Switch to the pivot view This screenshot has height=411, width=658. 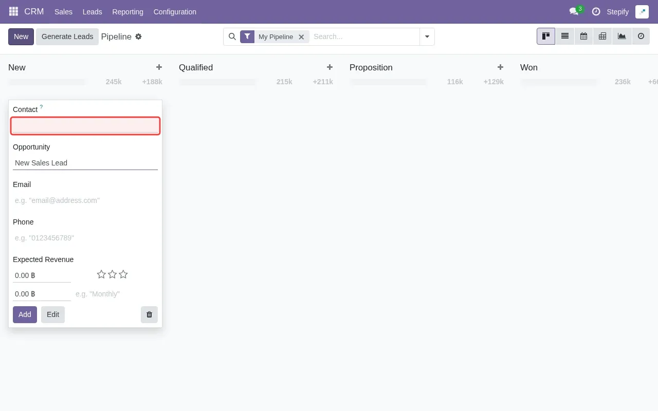pyautogui.click(x=602, y=36)
